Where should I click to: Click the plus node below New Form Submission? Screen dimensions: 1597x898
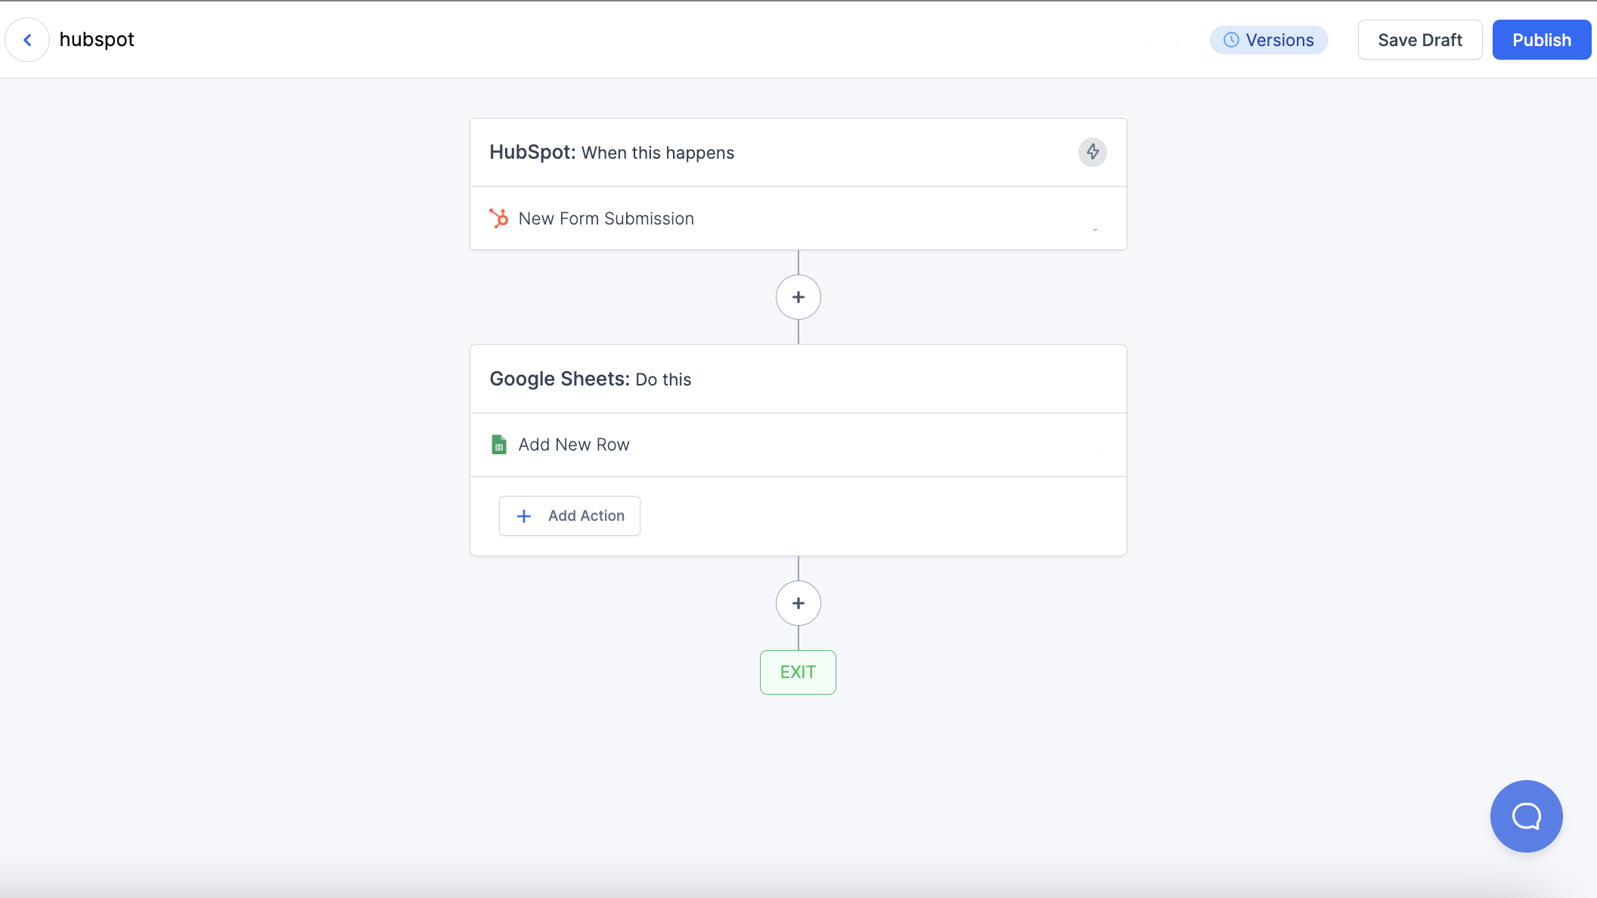point(798,296)
